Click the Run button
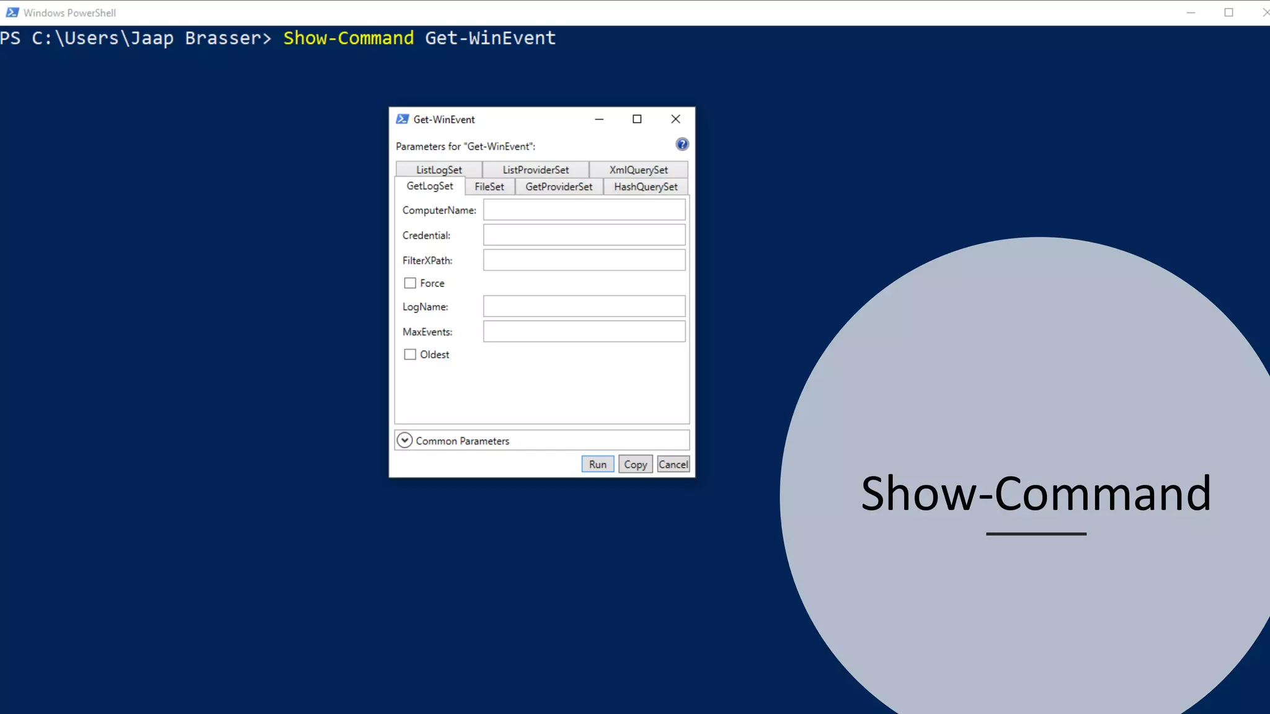The image size is (1270, 714). 598,464
